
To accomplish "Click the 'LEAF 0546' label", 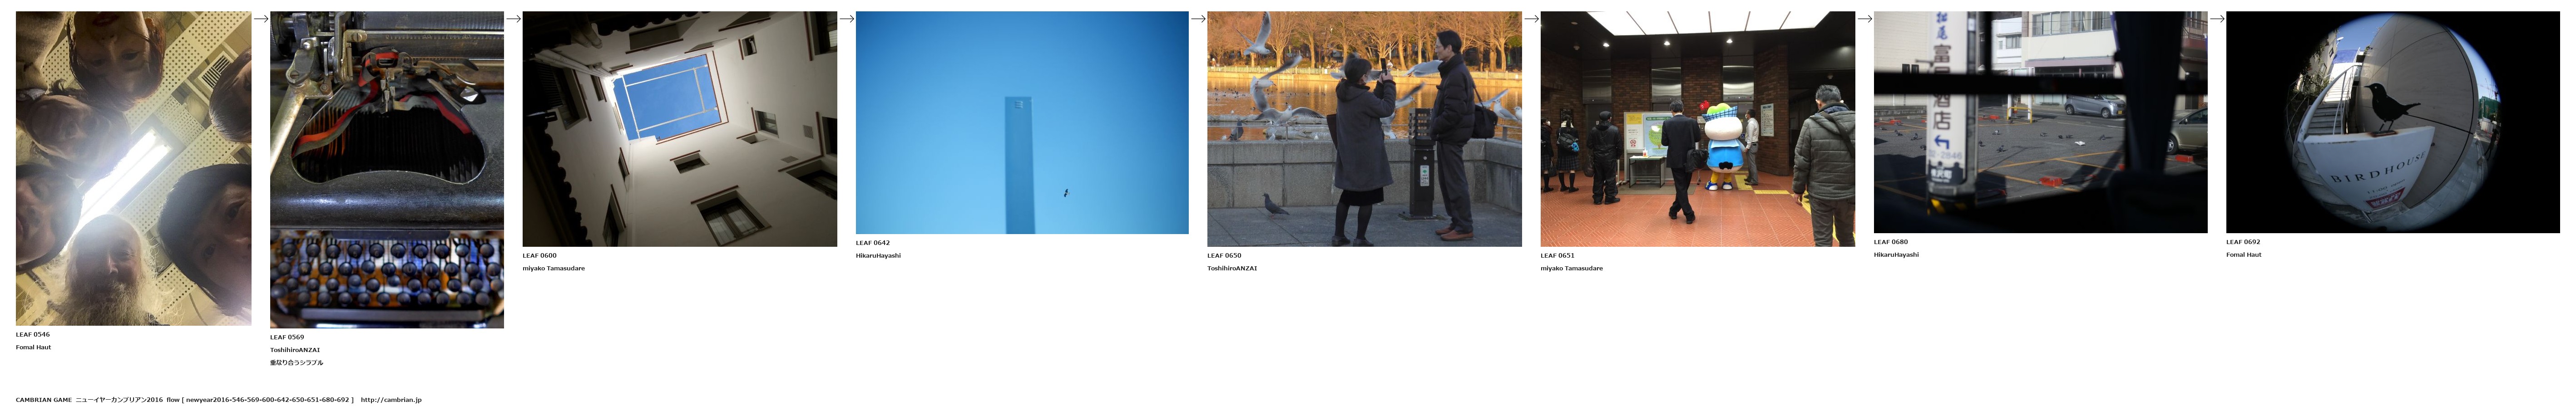I will click(x=33, y=335).
